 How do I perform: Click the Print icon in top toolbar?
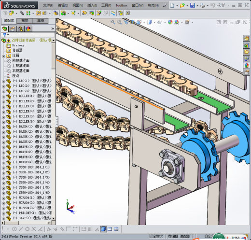[x=202, y=5]
